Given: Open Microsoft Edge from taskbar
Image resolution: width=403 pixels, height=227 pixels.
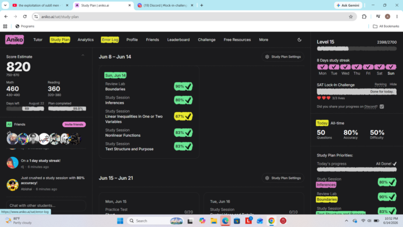Looking at the screenshot, I should 226,221.
